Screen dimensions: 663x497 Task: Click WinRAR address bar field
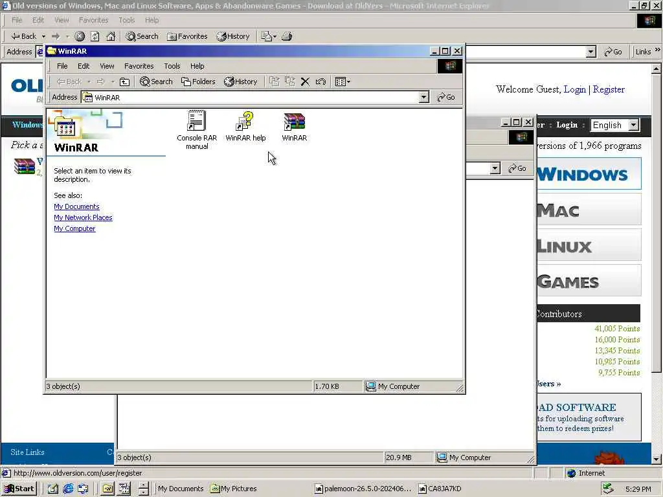[255, 97]
